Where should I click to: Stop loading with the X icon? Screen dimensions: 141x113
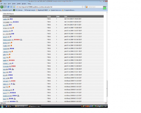(11, 7)
